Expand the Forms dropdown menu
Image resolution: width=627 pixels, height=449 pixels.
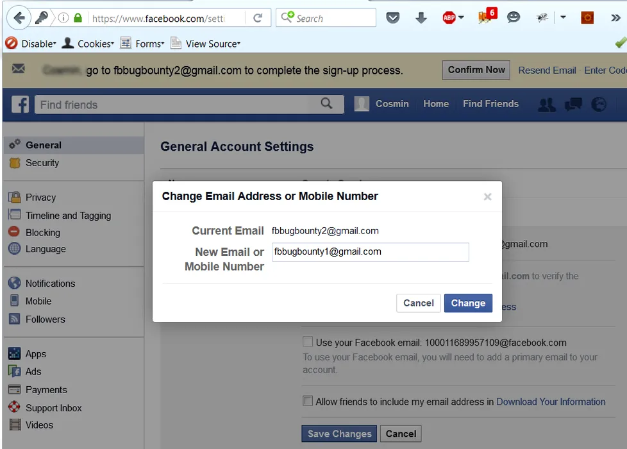[143, 44]
